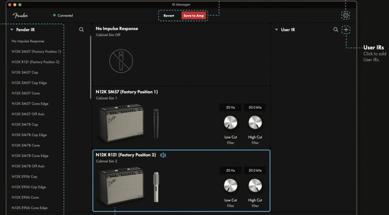Click Low Cut knob in Cabinet Sim 1

pos(231,123)
